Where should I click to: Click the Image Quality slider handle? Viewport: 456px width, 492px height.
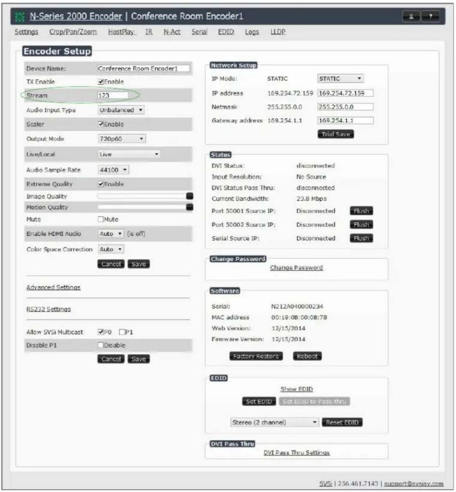(190, 196)
